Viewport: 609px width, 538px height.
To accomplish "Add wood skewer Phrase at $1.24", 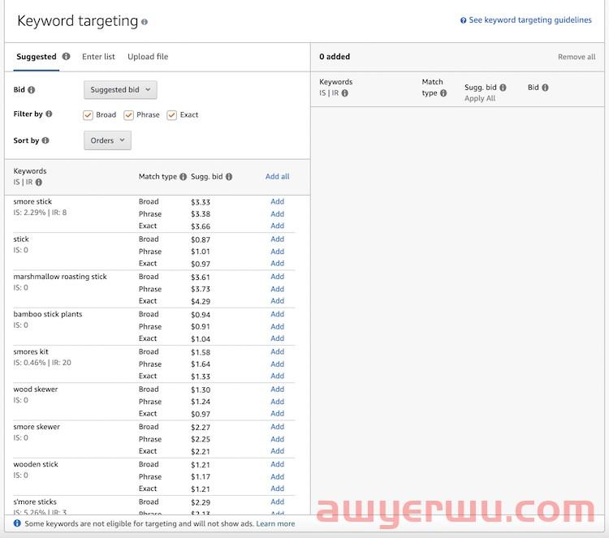I will pyautogui.click(x=278, y=402).
